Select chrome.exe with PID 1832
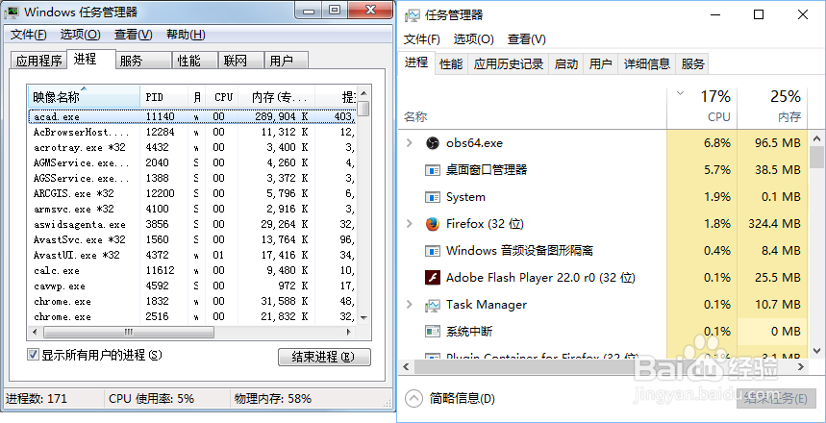The height and width of the screenshot is (423, 826). coord(191,301)
